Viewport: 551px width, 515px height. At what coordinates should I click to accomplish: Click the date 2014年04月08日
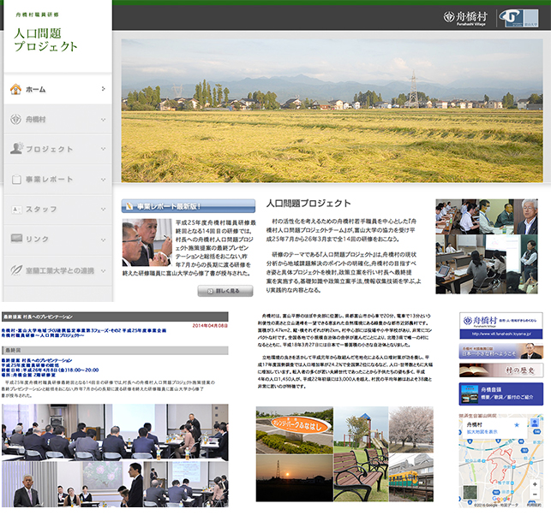point(210,326)
